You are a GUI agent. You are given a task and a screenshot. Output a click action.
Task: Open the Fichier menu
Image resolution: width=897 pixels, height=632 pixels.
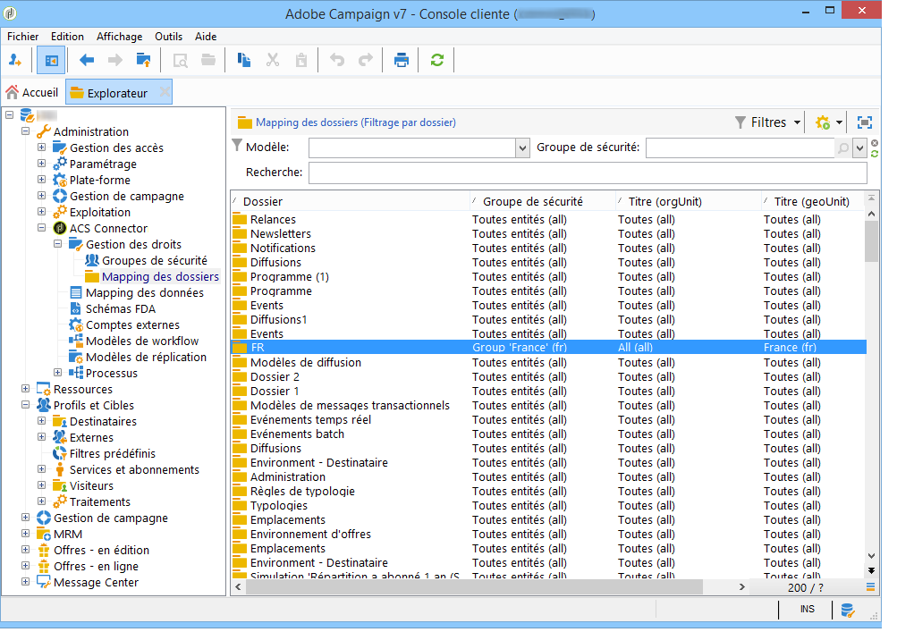tap(23, 37)
